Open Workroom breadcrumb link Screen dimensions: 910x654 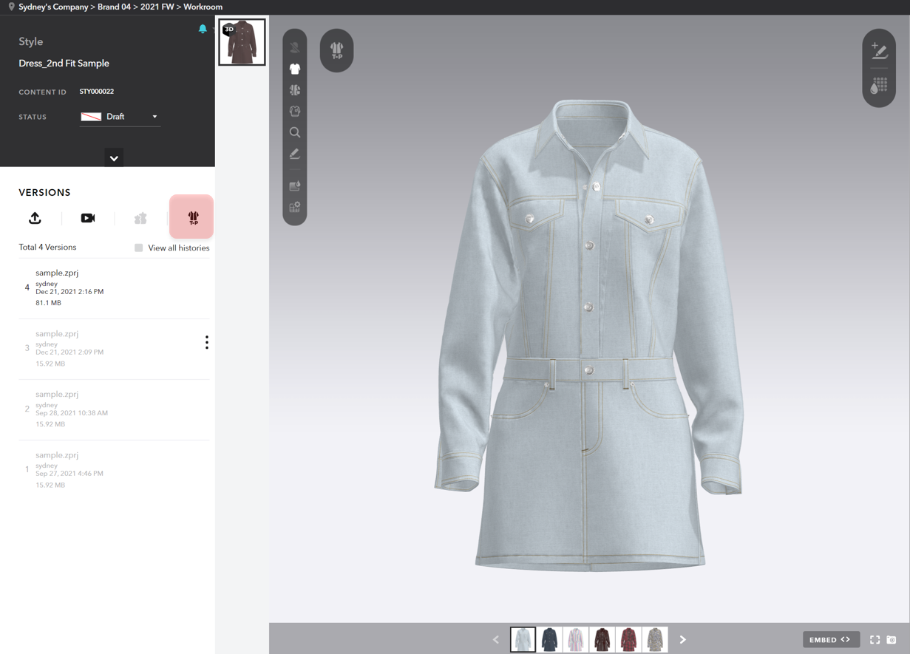tap(203, 7)
